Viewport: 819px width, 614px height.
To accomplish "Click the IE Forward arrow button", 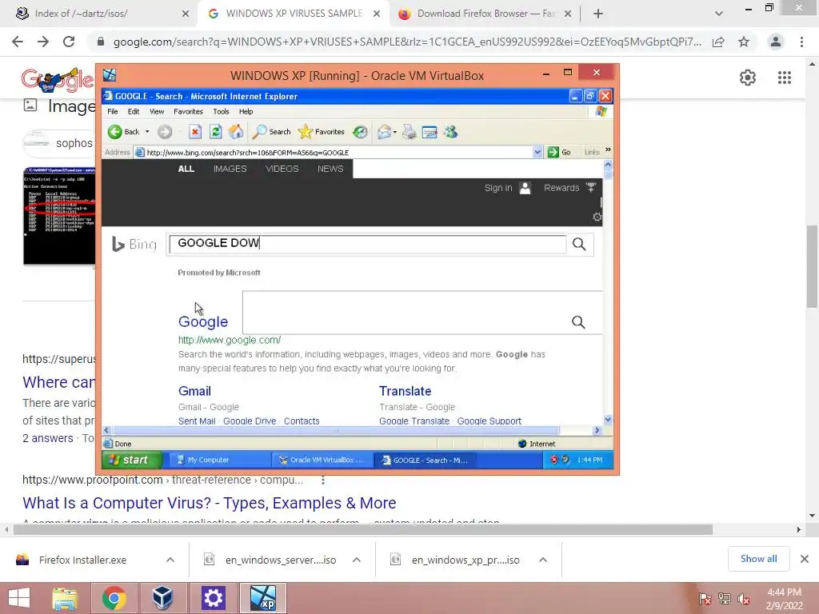I will click(165, 132).
